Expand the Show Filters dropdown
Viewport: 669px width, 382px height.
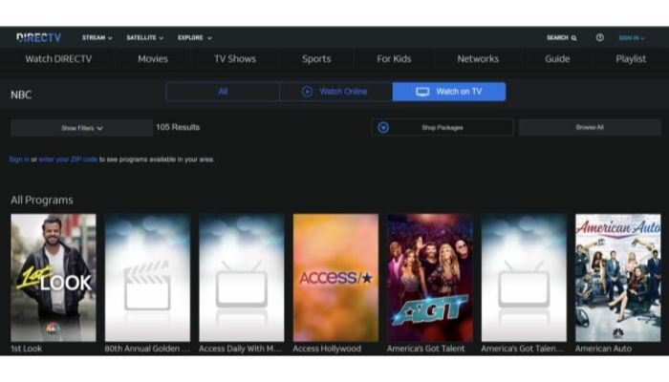pos(81,128)
